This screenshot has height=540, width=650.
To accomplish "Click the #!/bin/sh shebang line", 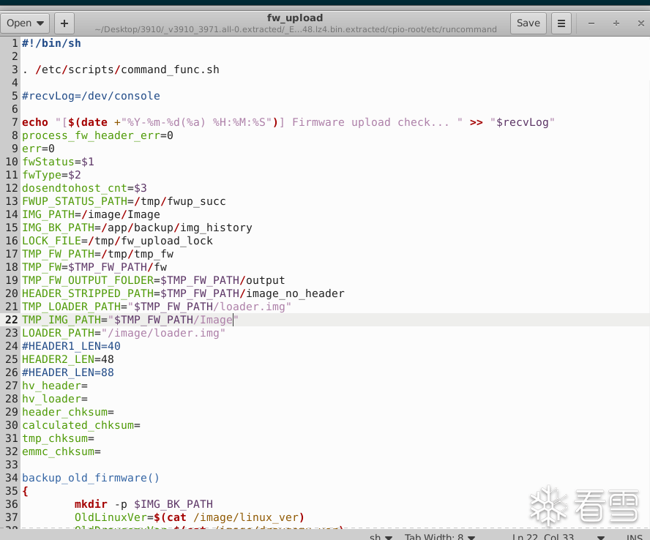I will click(x=51, y=43).
